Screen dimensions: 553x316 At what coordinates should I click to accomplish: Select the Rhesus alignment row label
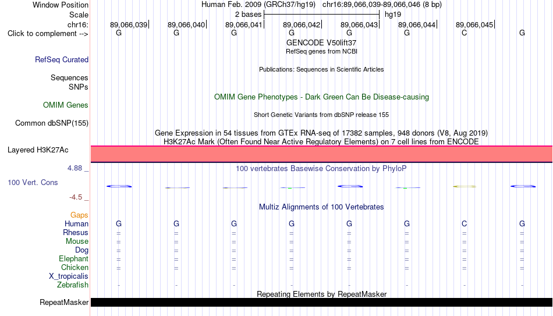76,232
